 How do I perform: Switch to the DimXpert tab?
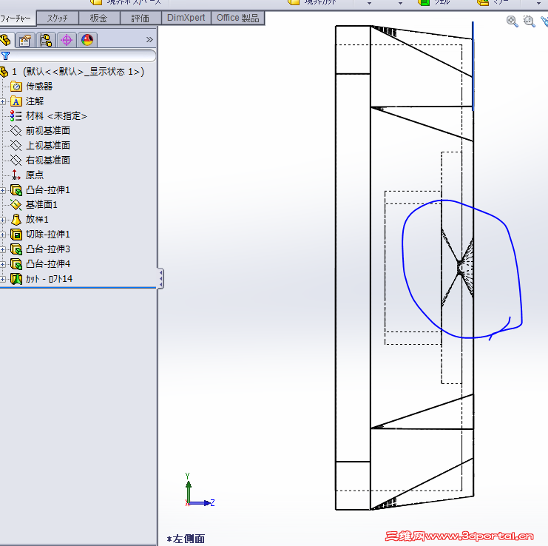click(186, 18)
